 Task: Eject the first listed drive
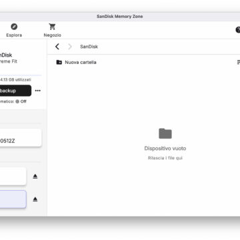[x=35, y=177]
